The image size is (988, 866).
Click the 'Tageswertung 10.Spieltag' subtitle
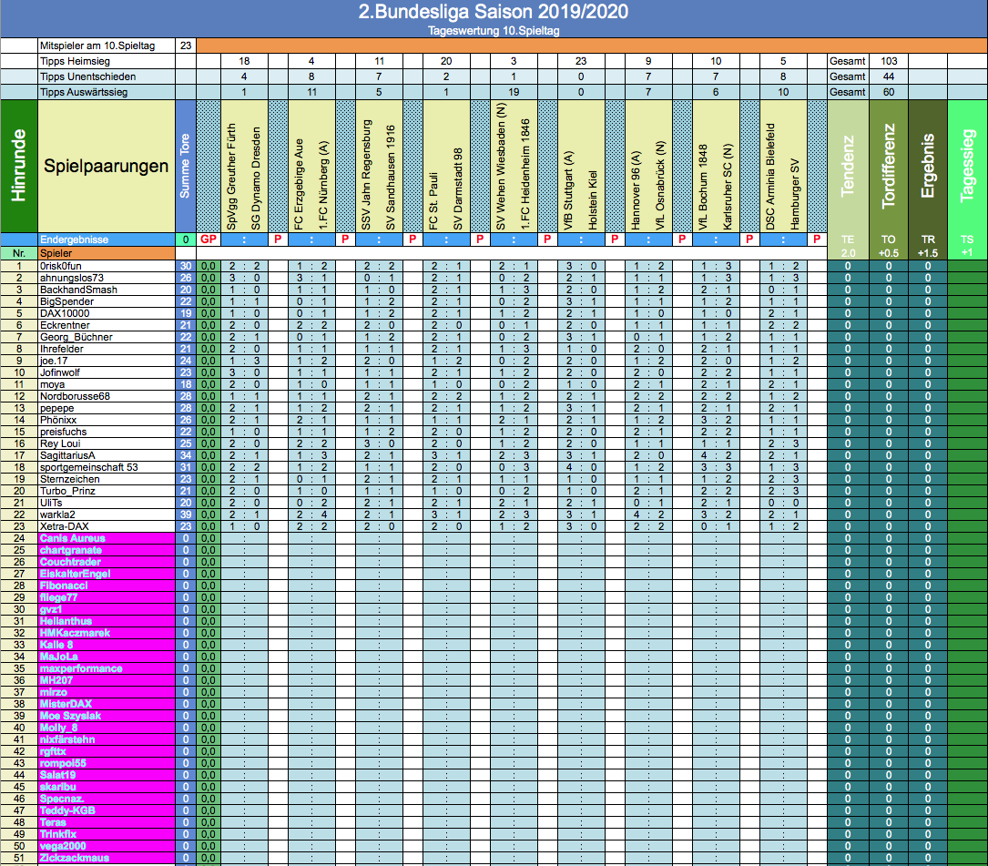coord(494,31)
